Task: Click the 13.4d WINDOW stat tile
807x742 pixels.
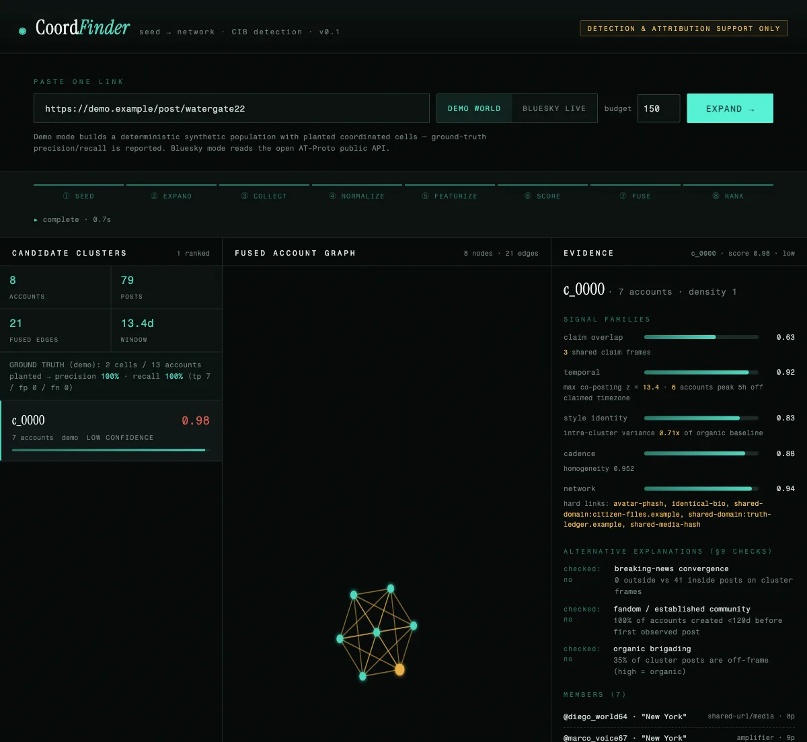Action: pos(167,330)
